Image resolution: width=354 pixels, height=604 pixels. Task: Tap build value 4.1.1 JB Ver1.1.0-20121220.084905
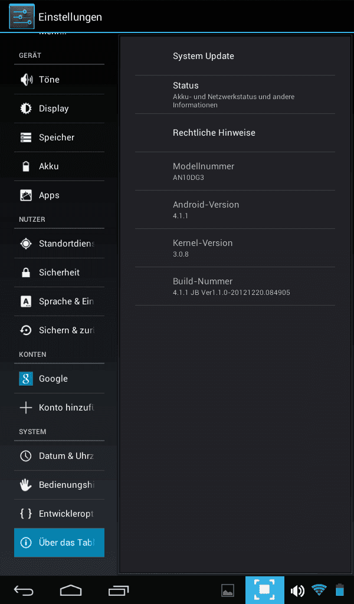pos(231,293)
